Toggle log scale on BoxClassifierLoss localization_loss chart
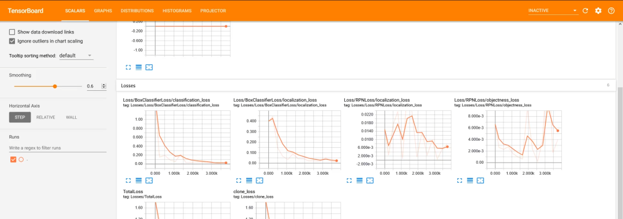Viewport: 623px width, 219px height. click(x=249, y=180)
